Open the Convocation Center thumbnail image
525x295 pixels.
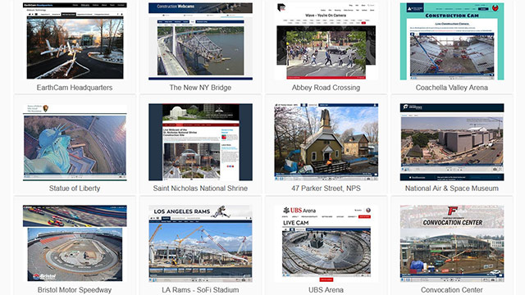[452, 243]
